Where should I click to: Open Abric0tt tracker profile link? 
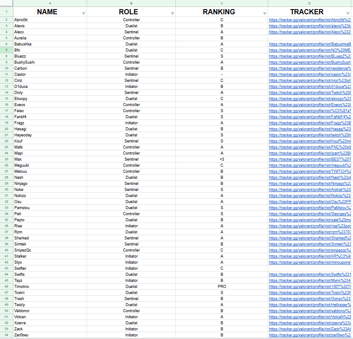[x=310, y=20]
